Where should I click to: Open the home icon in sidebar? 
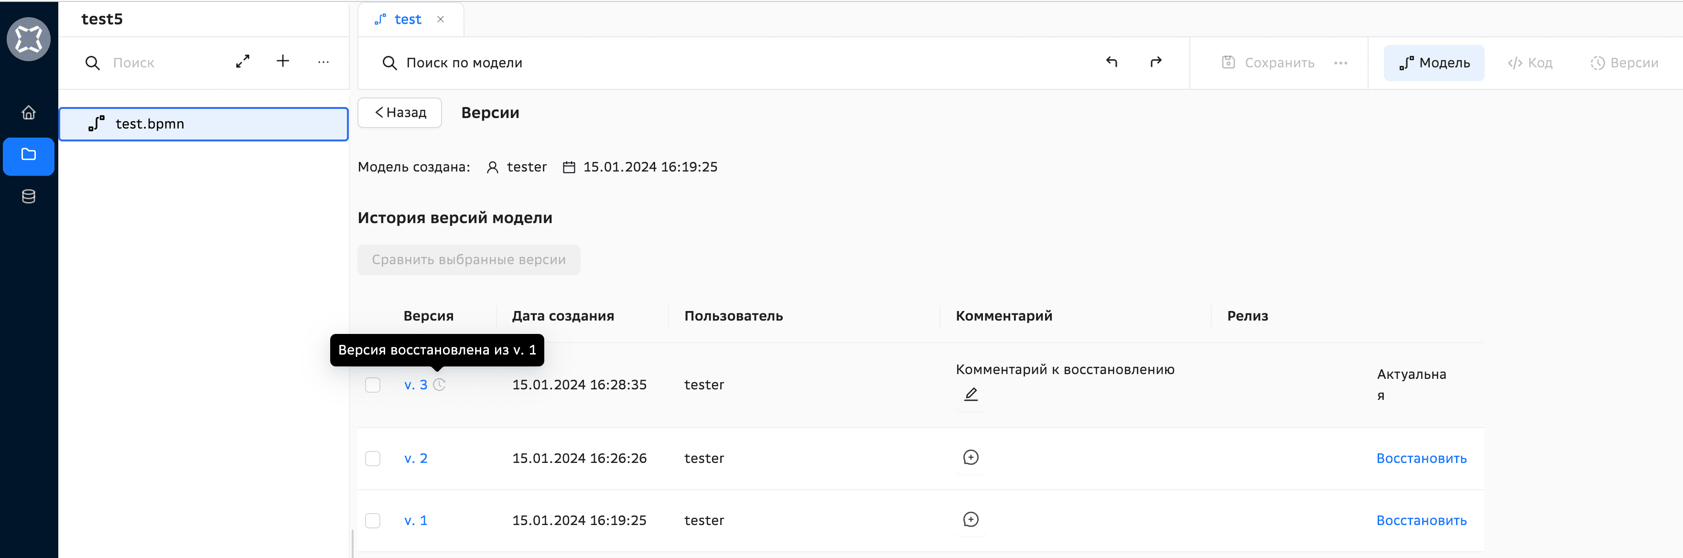[29, 112]
